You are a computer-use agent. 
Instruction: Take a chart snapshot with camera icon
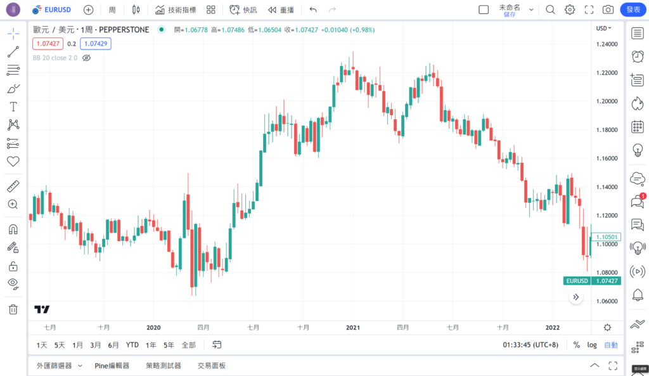[608, 10]
